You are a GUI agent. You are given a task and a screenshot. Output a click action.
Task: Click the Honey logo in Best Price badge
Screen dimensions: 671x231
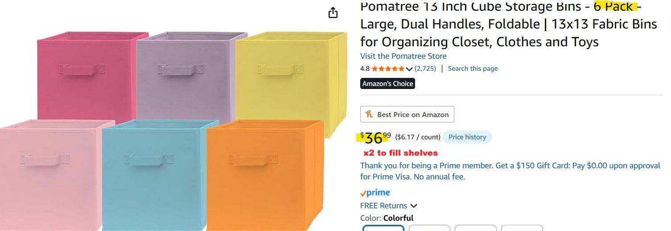click(369, 114)
